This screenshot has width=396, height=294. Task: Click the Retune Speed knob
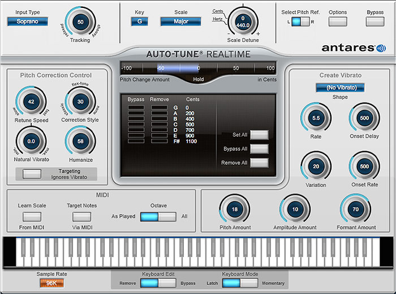click(31, 102)
